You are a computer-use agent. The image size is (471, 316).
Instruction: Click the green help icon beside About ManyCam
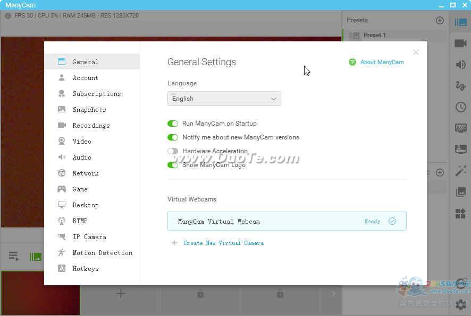(x=352, y=62)
